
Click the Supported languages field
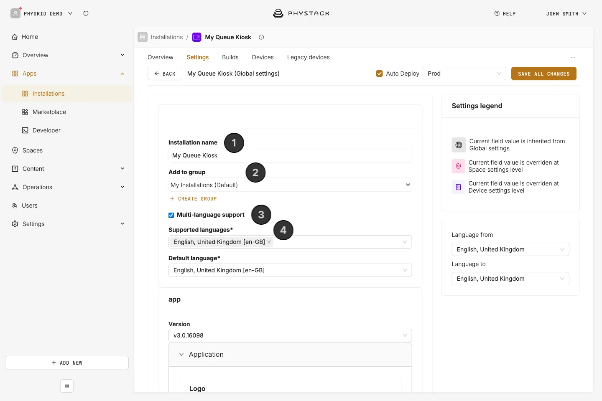tap(290, 242)
